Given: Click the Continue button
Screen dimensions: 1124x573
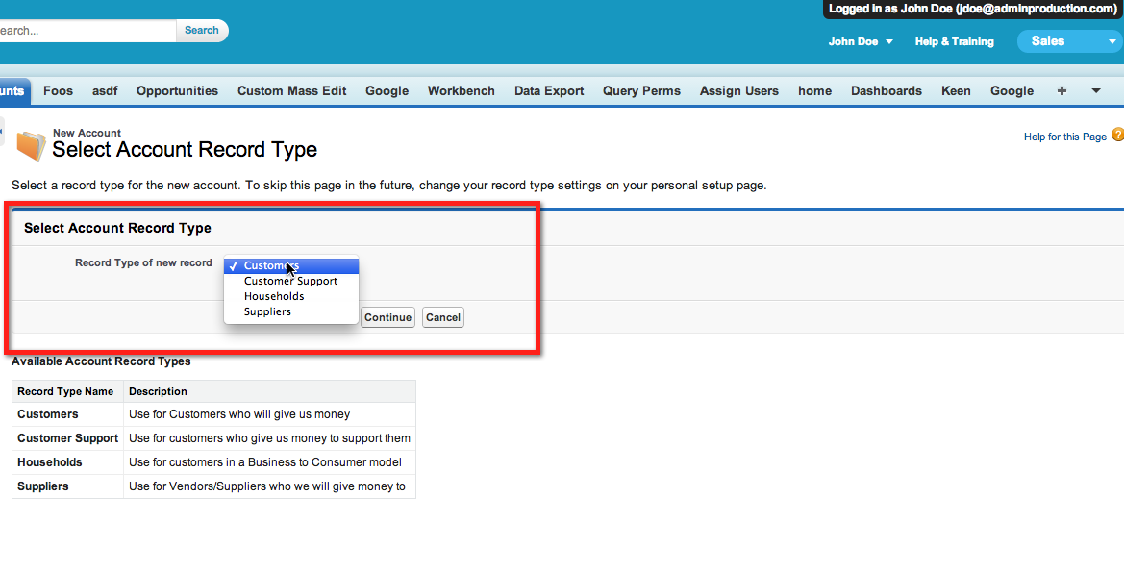Looking at the screenshot, I should click(x=387, y=316).
